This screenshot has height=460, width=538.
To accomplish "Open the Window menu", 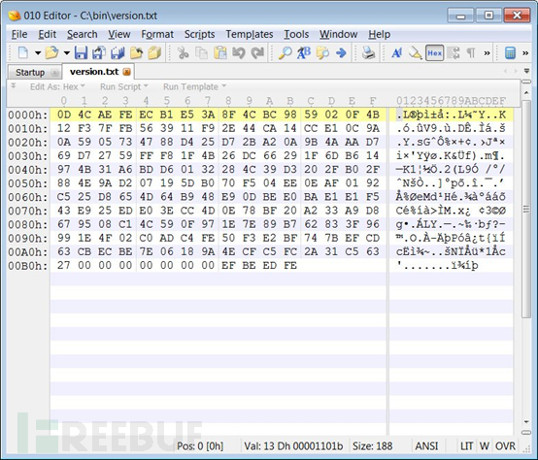I will point(338,34).
